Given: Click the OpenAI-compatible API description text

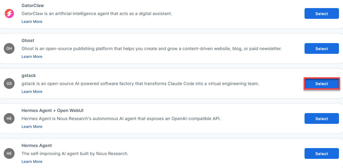Looking at the screenshot, I should tap(121, 119).
